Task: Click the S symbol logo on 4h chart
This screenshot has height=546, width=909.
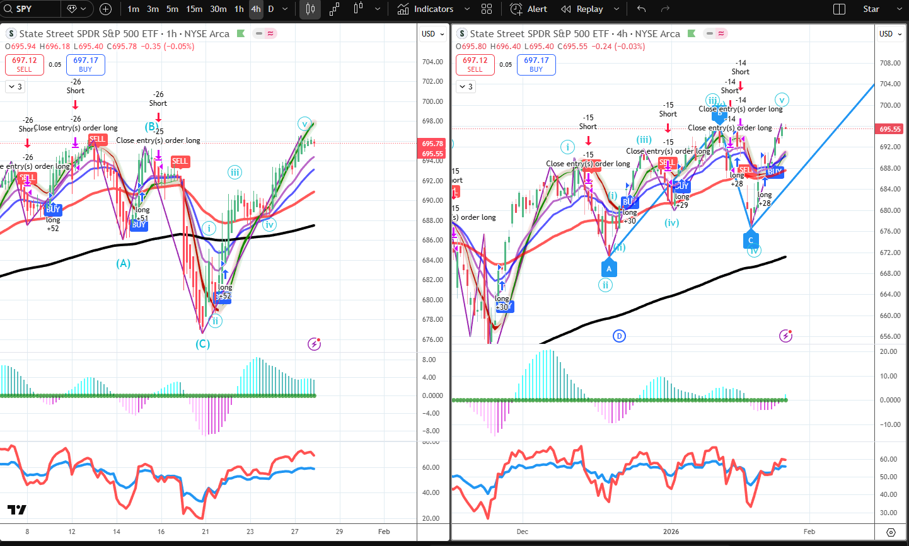Action: 462,33
